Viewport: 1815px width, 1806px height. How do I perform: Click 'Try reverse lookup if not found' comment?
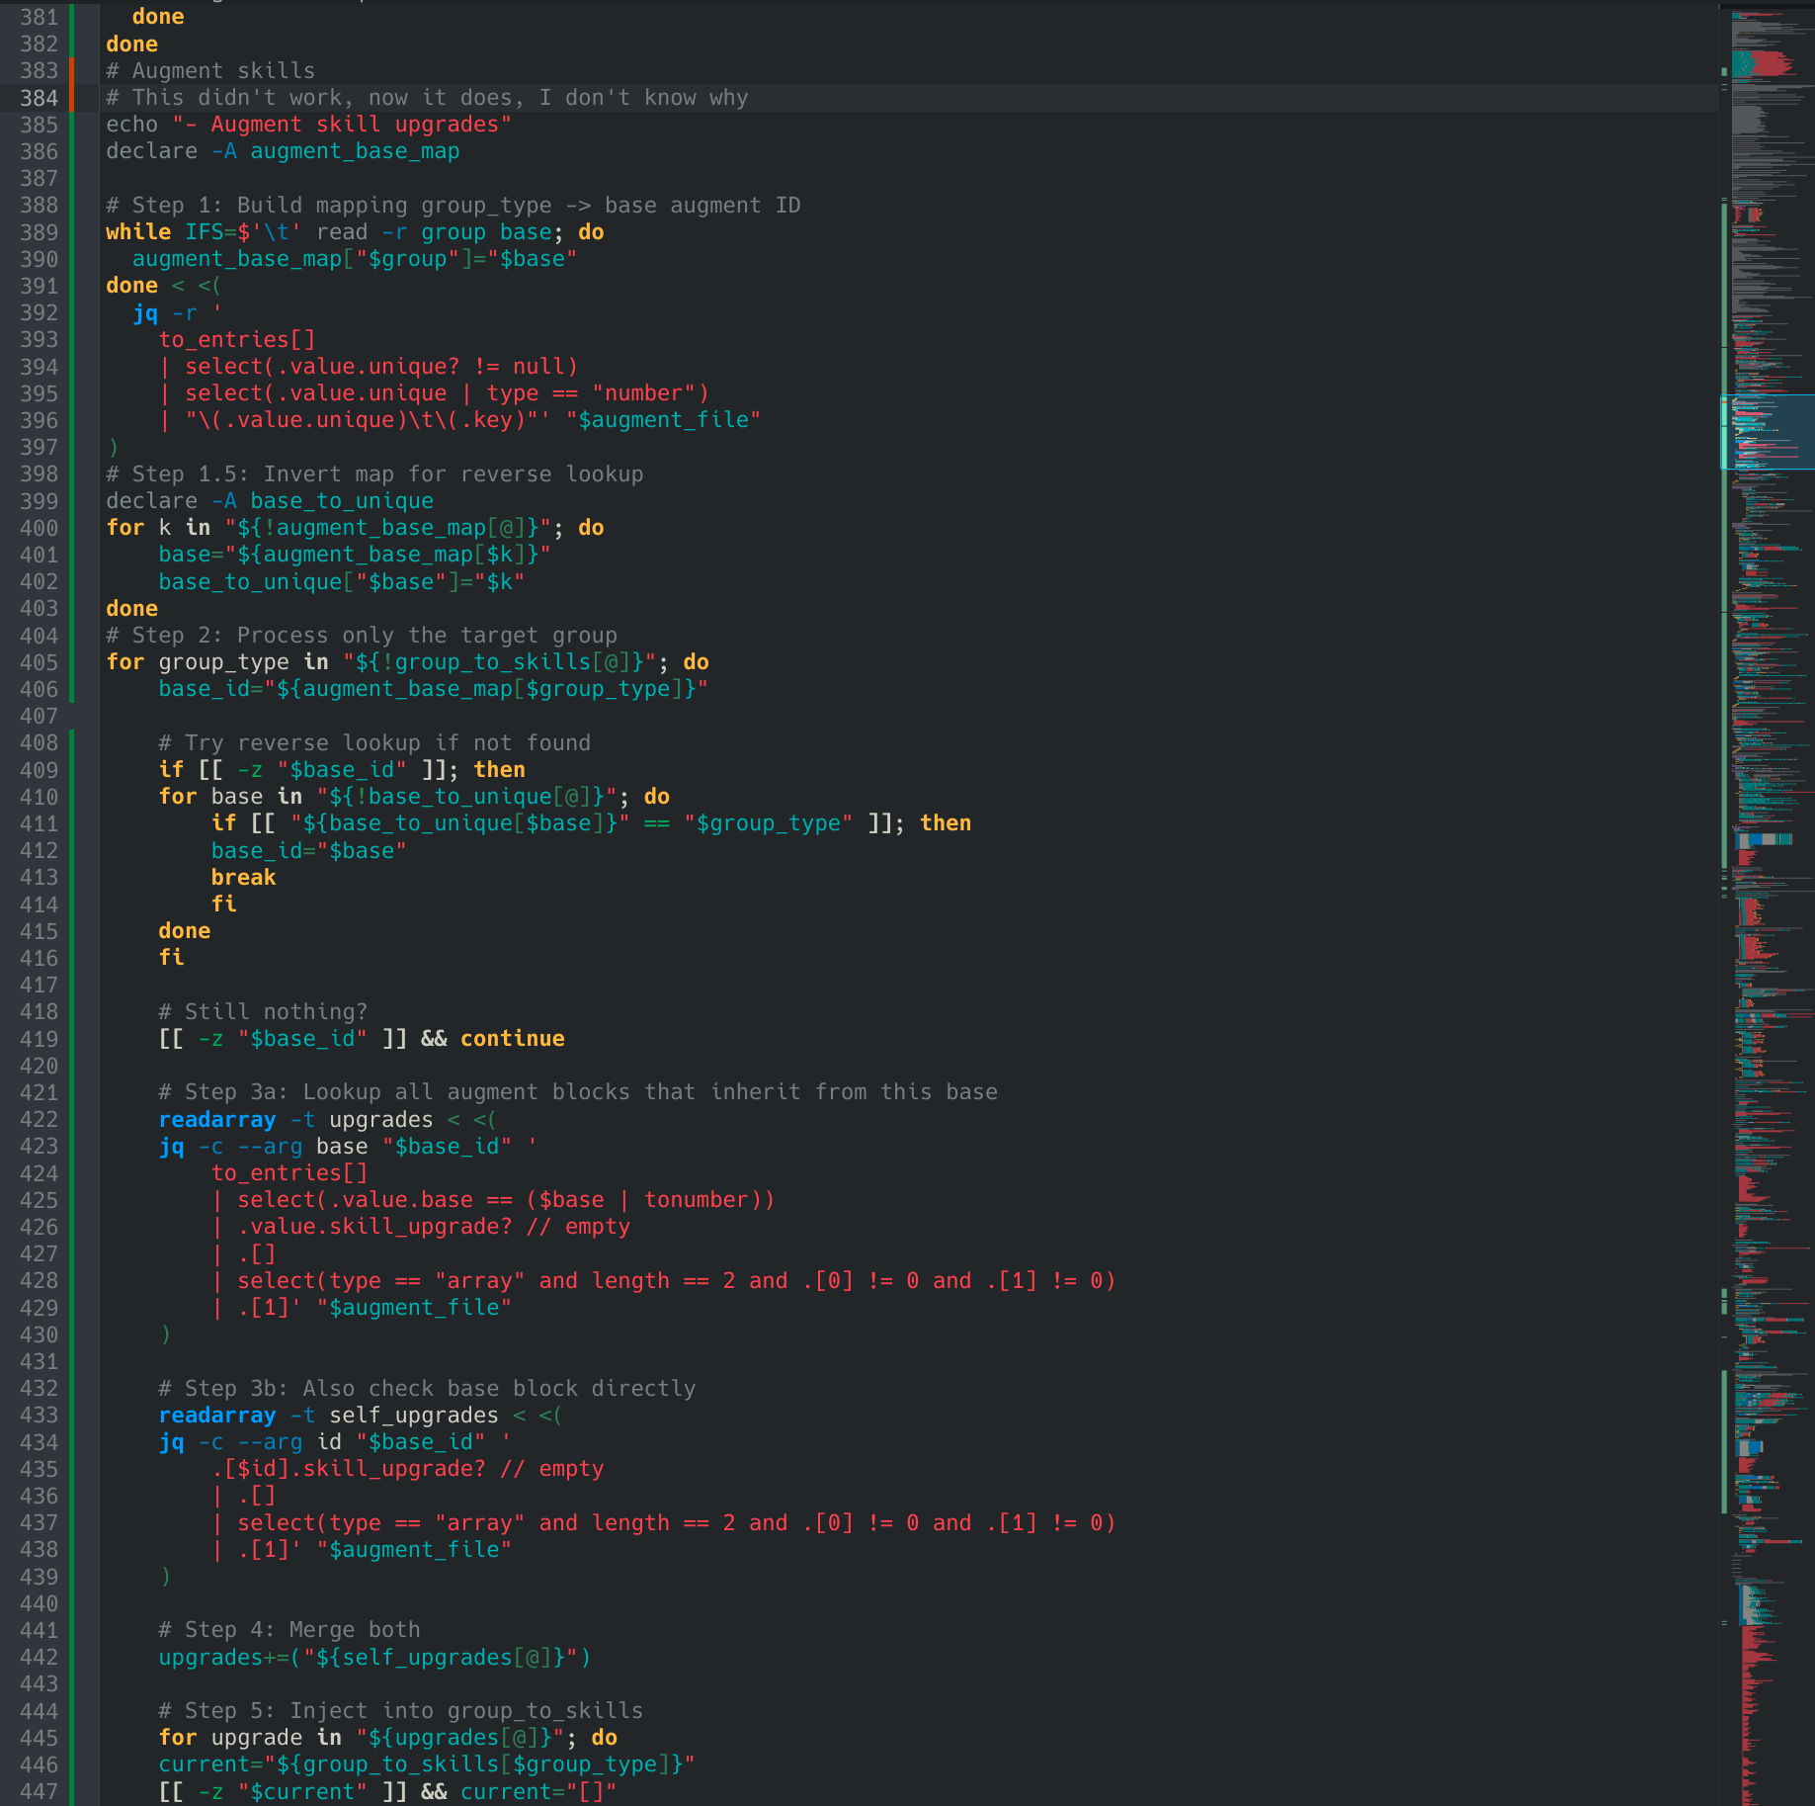click(x=374, y=743)
